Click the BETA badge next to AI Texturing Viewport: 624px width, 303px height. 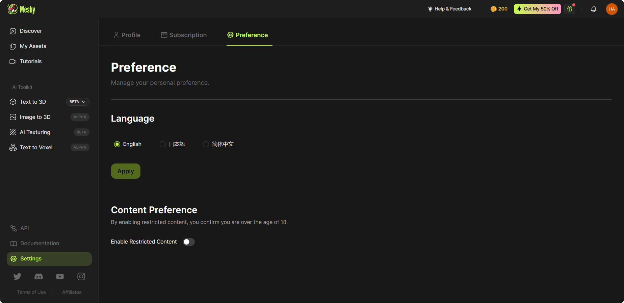81,132
